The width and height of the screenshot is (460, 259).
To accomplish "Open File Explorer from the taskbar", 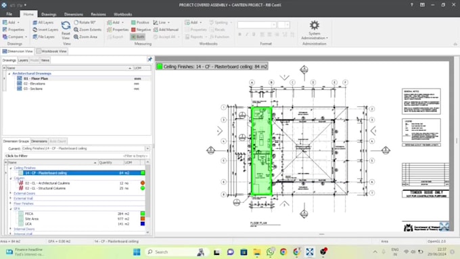I will click(x=257, y=252).
